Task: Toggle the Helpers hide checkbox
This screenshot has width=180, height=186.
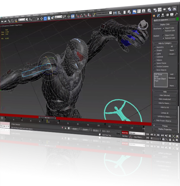Action: 155,60
